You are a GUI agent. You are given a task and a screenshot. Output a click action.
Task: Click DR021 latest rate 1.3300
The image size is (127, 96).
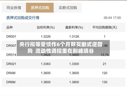click(x=74, y=64)
